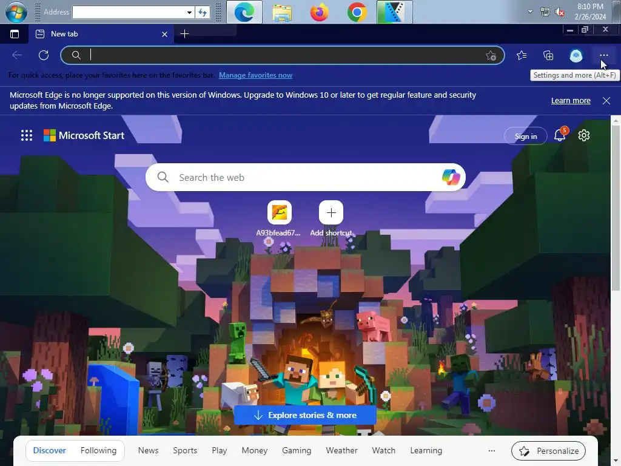Open Copilot profile icon in toolbar
The height and width of the screenshot is (466, 621).
coord(576,55)
